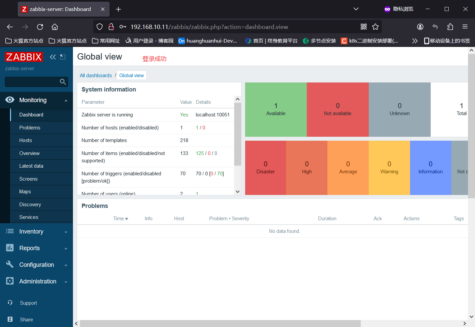Click the gray Unknown hosts tile
This screenshot has width=475, height=327.
coord(400,109)
